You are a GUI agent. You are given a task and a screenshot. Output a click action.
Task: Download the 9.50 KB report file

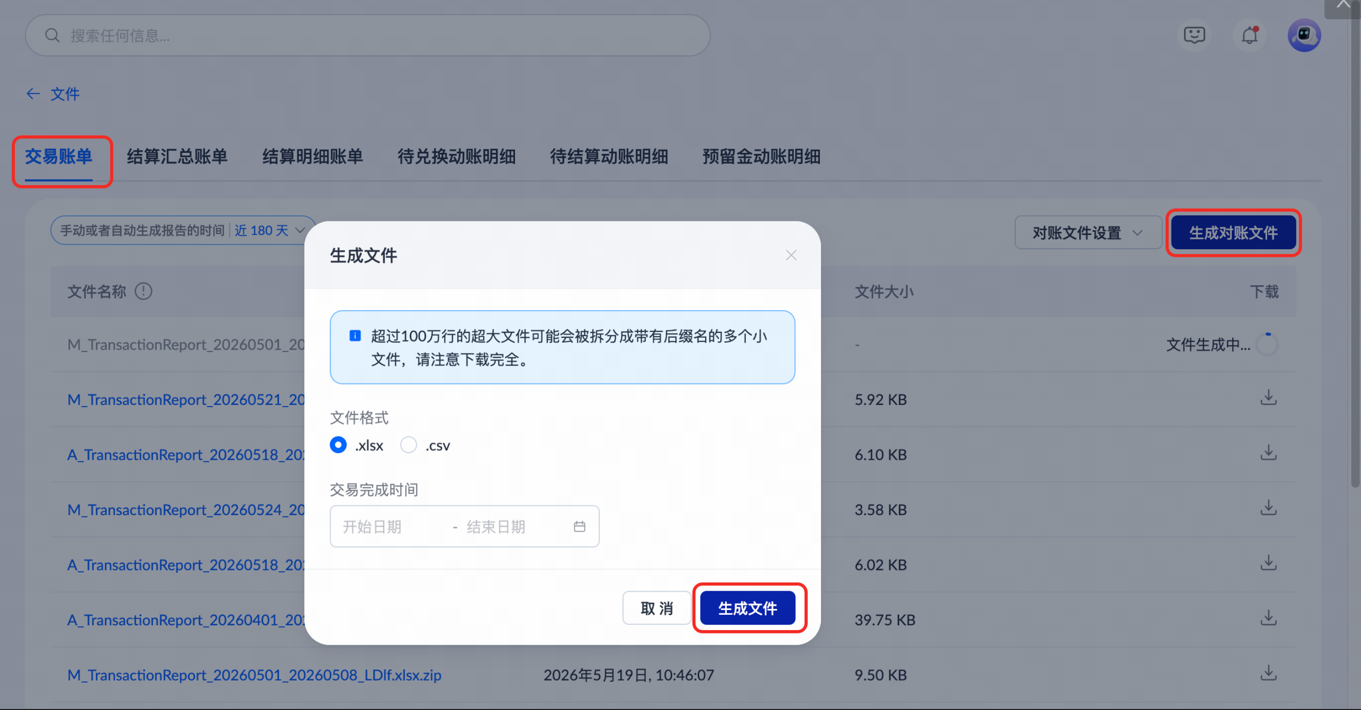click(x=1268, y=673)
